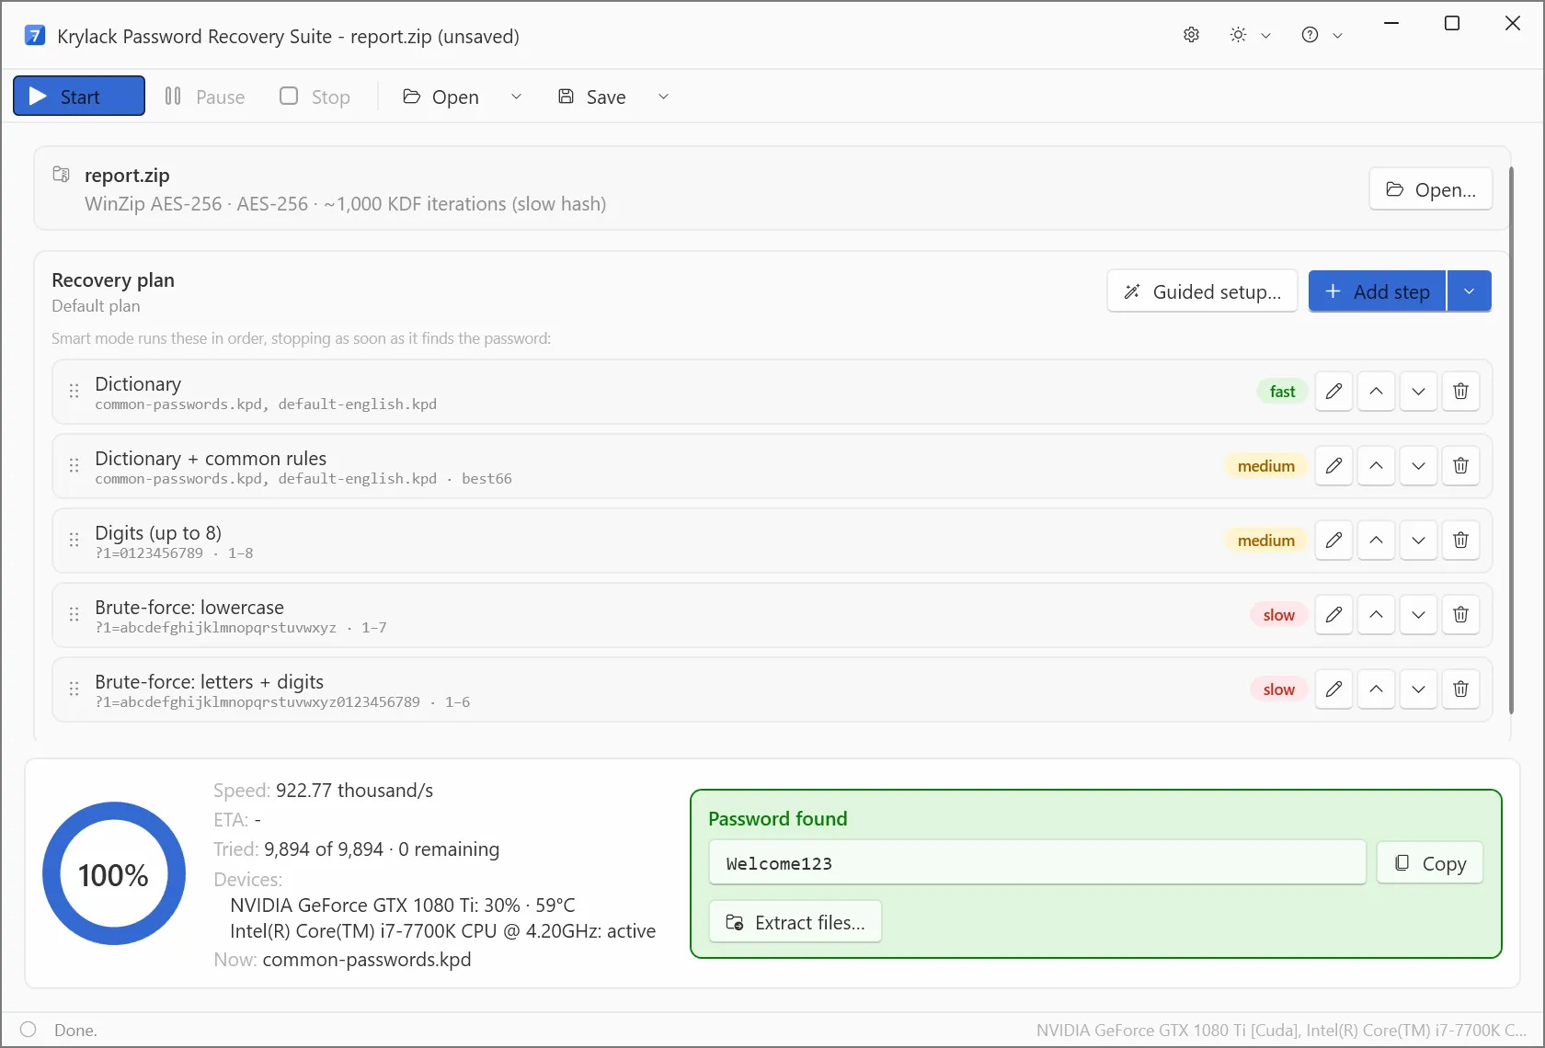Click the recovery plan scrollbar
Image resolution: width=1545 pixels, height=1048 pixels.
pos(1512,439)
